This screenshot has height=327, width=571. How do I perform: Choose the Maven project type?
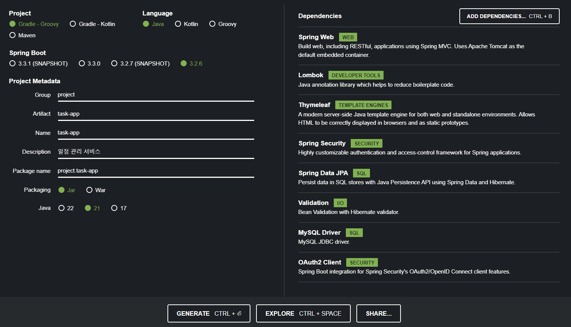pyautogui.click(x=22, y=35)
